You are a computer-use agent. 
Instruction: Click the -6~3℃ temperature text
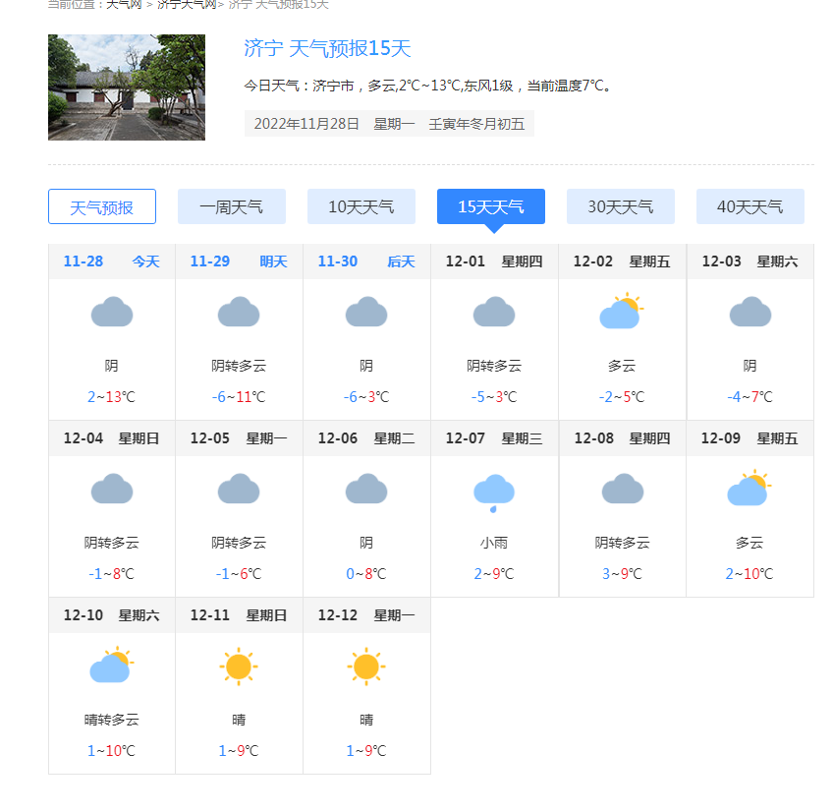click(366, 397)
